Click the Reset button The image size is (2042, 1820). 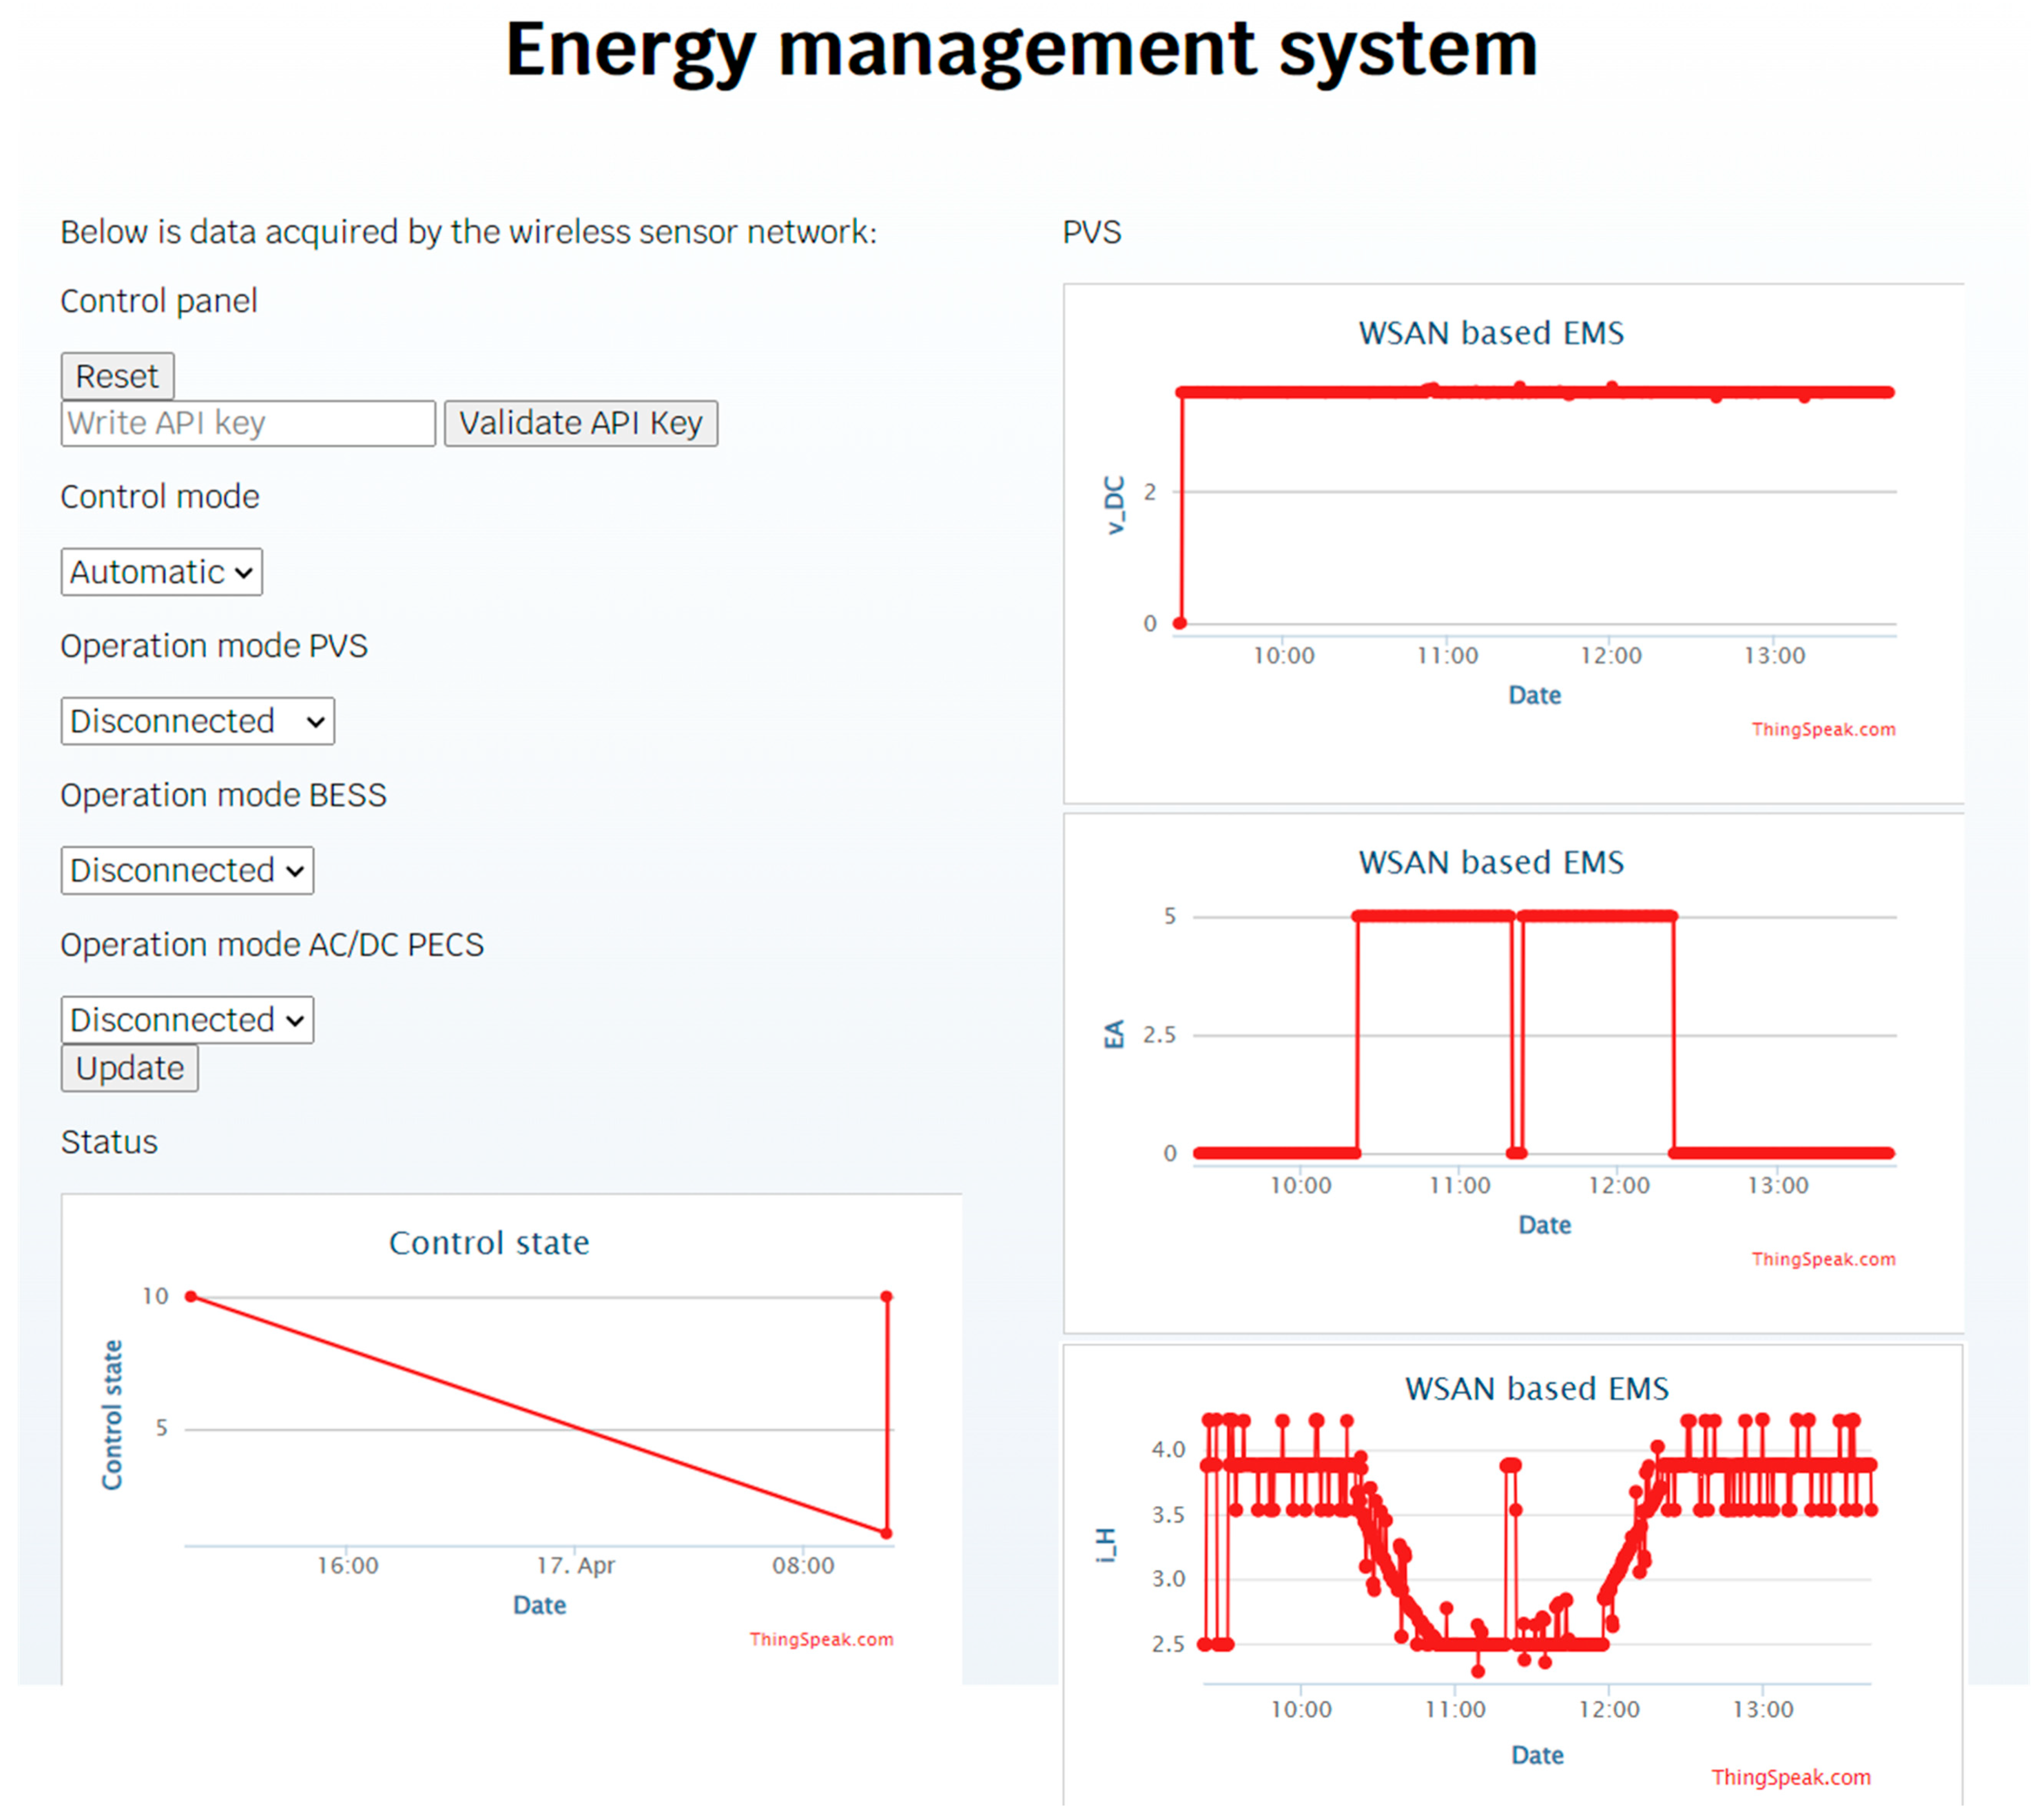(117, 376)
